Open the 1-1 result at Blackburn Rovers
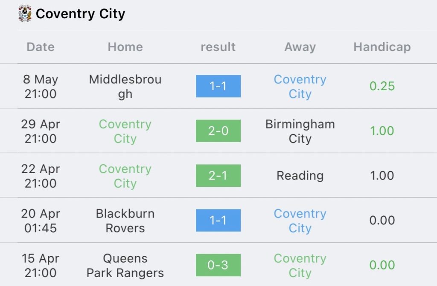Image resolution: width=437 pixels, height=286 pixels. point(218,220)
